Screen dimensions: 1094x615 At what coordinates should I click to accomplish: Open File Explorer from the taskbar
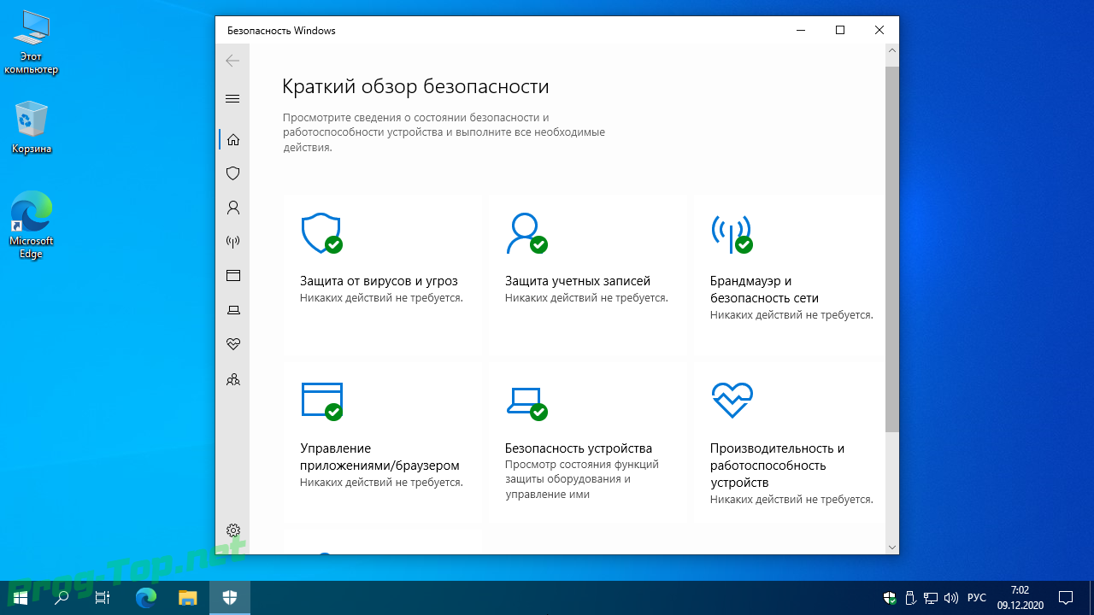pyautogui.click(x=188, y=598)
